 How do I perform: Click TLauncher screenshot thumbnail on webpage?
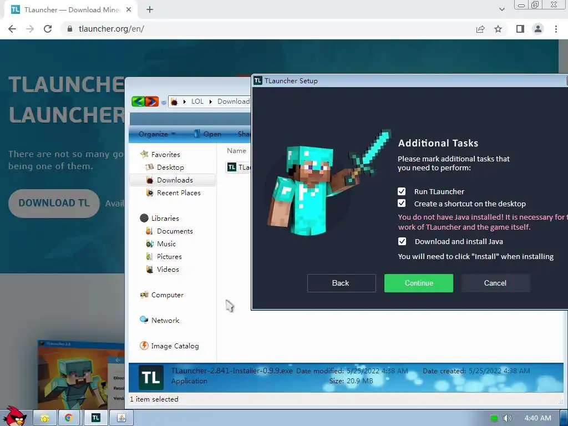82,375
